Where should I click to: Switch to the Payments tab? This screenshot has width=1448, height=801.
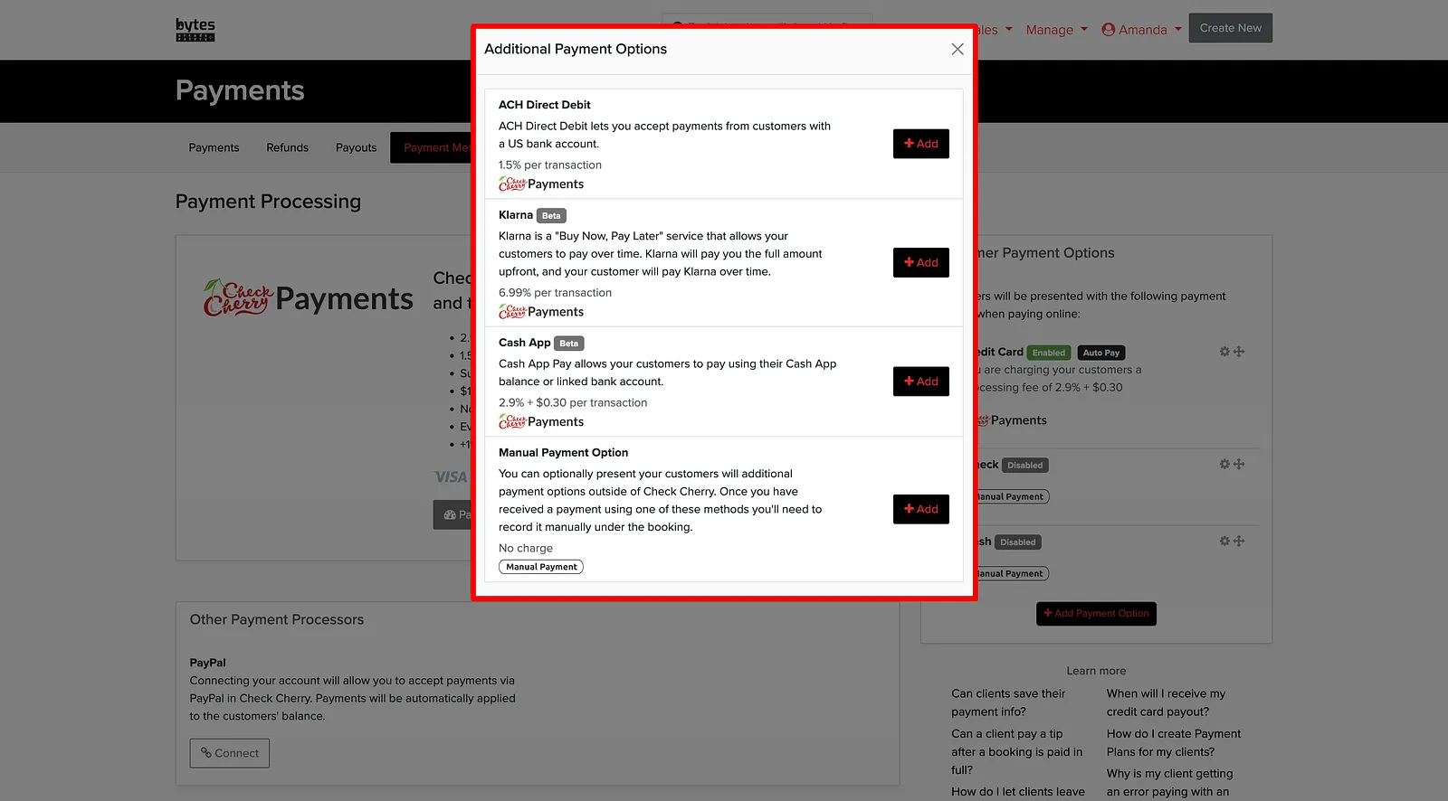coord(214,147)
